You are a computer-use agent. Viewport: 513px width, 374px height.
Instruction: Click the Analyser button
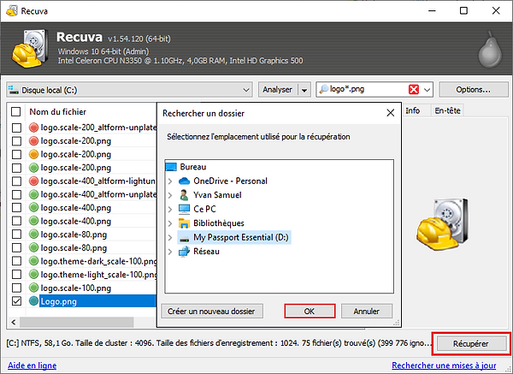click(x=277, y=89)
